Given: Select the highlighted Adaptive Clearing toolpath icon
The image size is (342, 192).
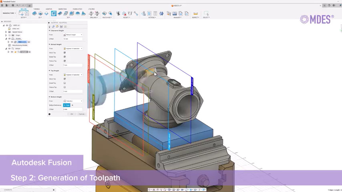Looking at the screenshot, I should pyautogui.click(x=54, y=14).
